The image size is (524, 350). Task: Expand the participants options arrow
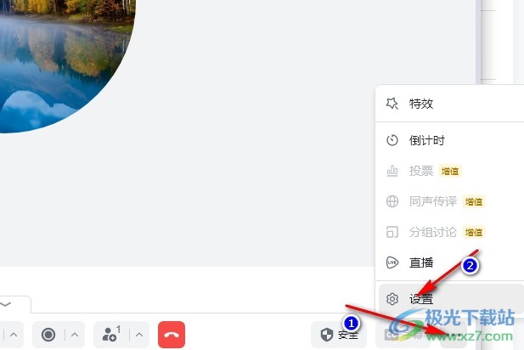coord(139,335)
